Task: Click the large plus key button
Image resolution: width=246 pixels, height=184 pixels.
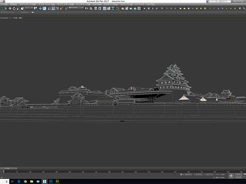Action: coord(231,176)
